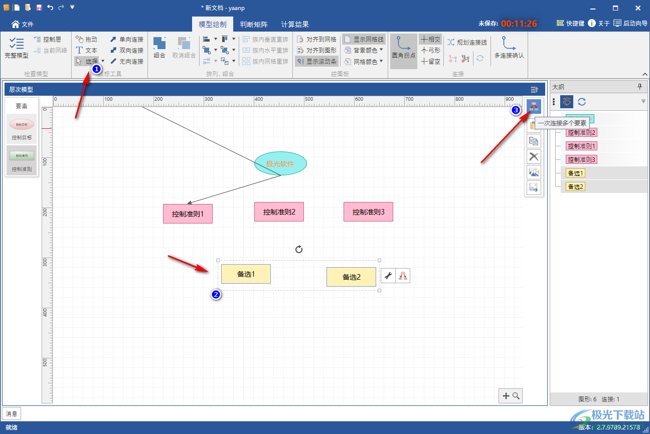Toggle the 显示滚动条 scrollbar option

(316, 61)
